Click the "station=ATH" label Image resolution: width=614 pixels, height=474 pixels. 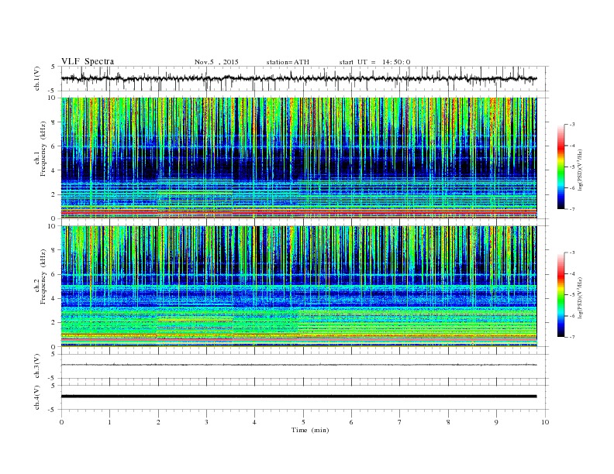[288, 62]
